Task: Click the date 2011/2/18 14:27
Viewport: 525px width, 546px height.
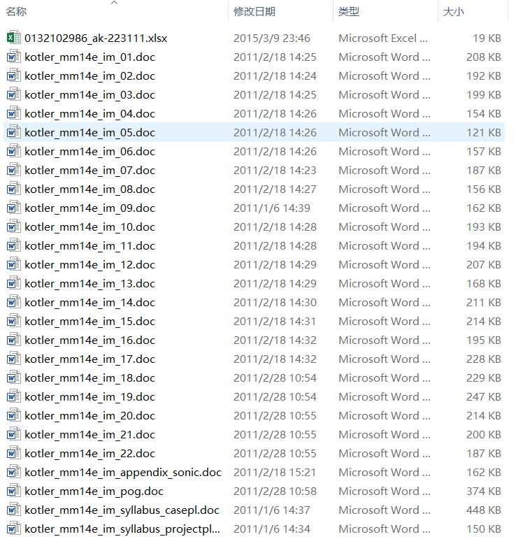Action: (275, 189)
